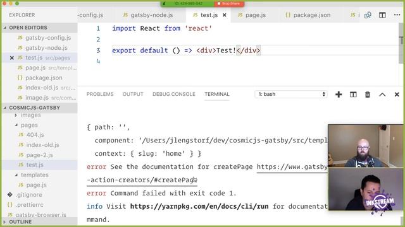
Task: Open the editor more actions ellipsis menu
Action: (397, 15)
